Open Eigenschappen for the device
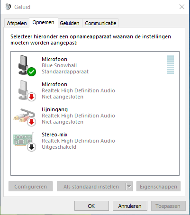Viewport: 190px width, 215px height. point(158,187)
